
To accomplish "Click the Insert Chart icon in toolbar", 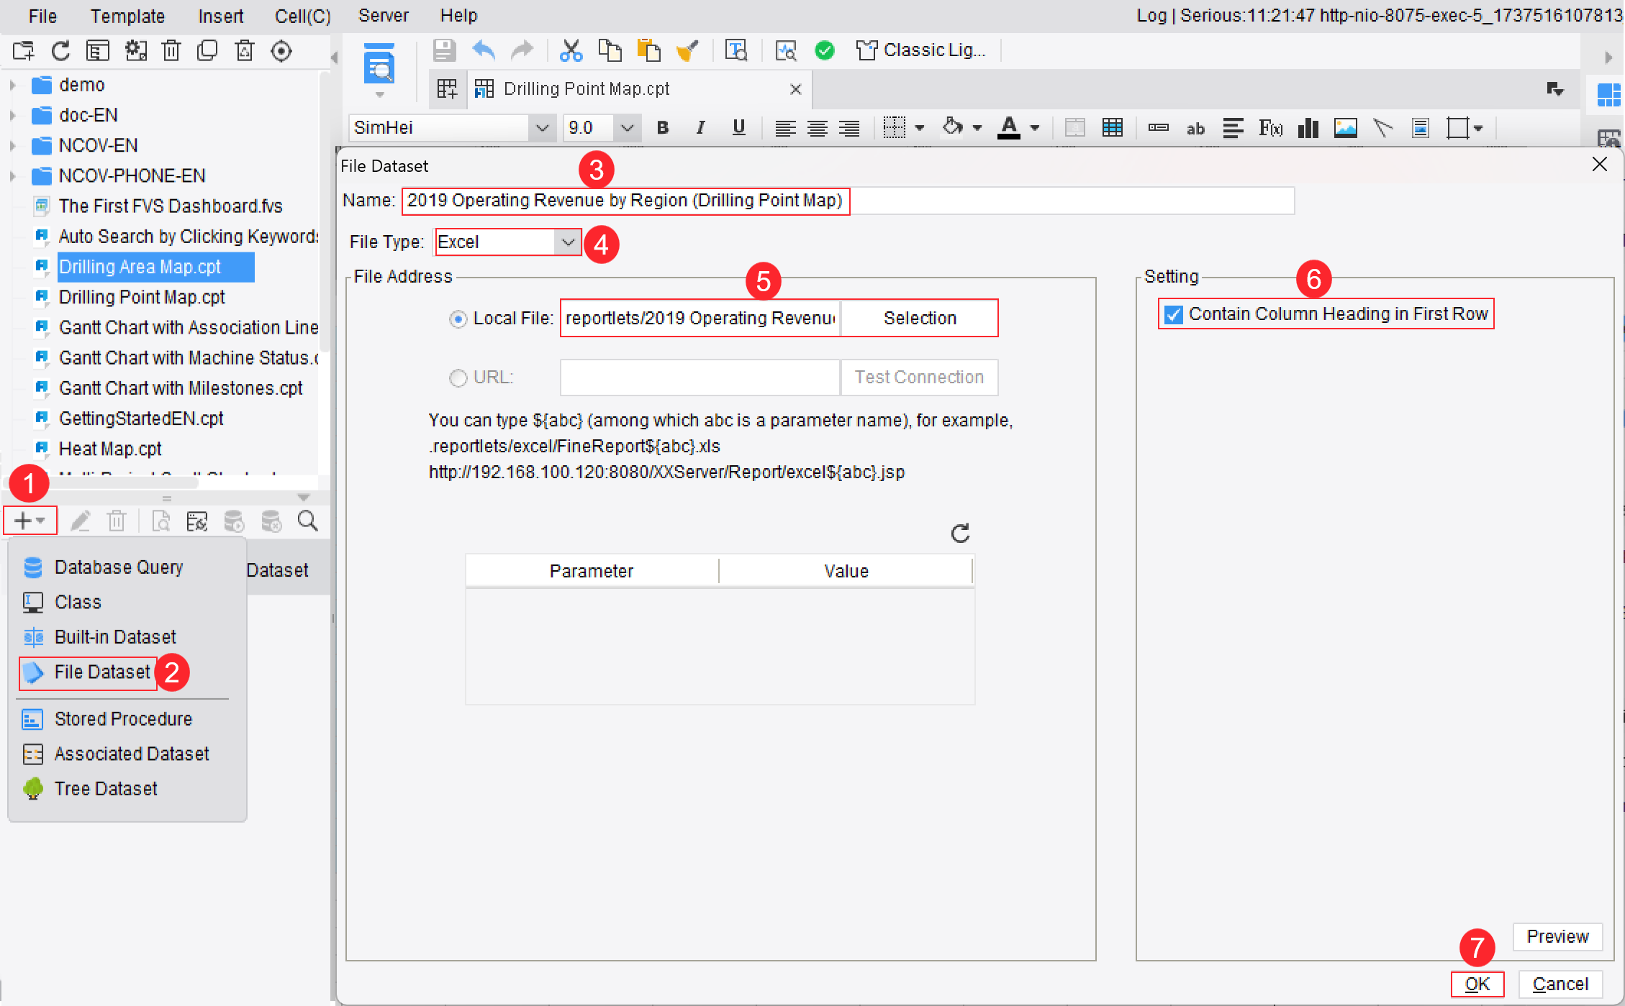I will click(x=1308, y=128).
